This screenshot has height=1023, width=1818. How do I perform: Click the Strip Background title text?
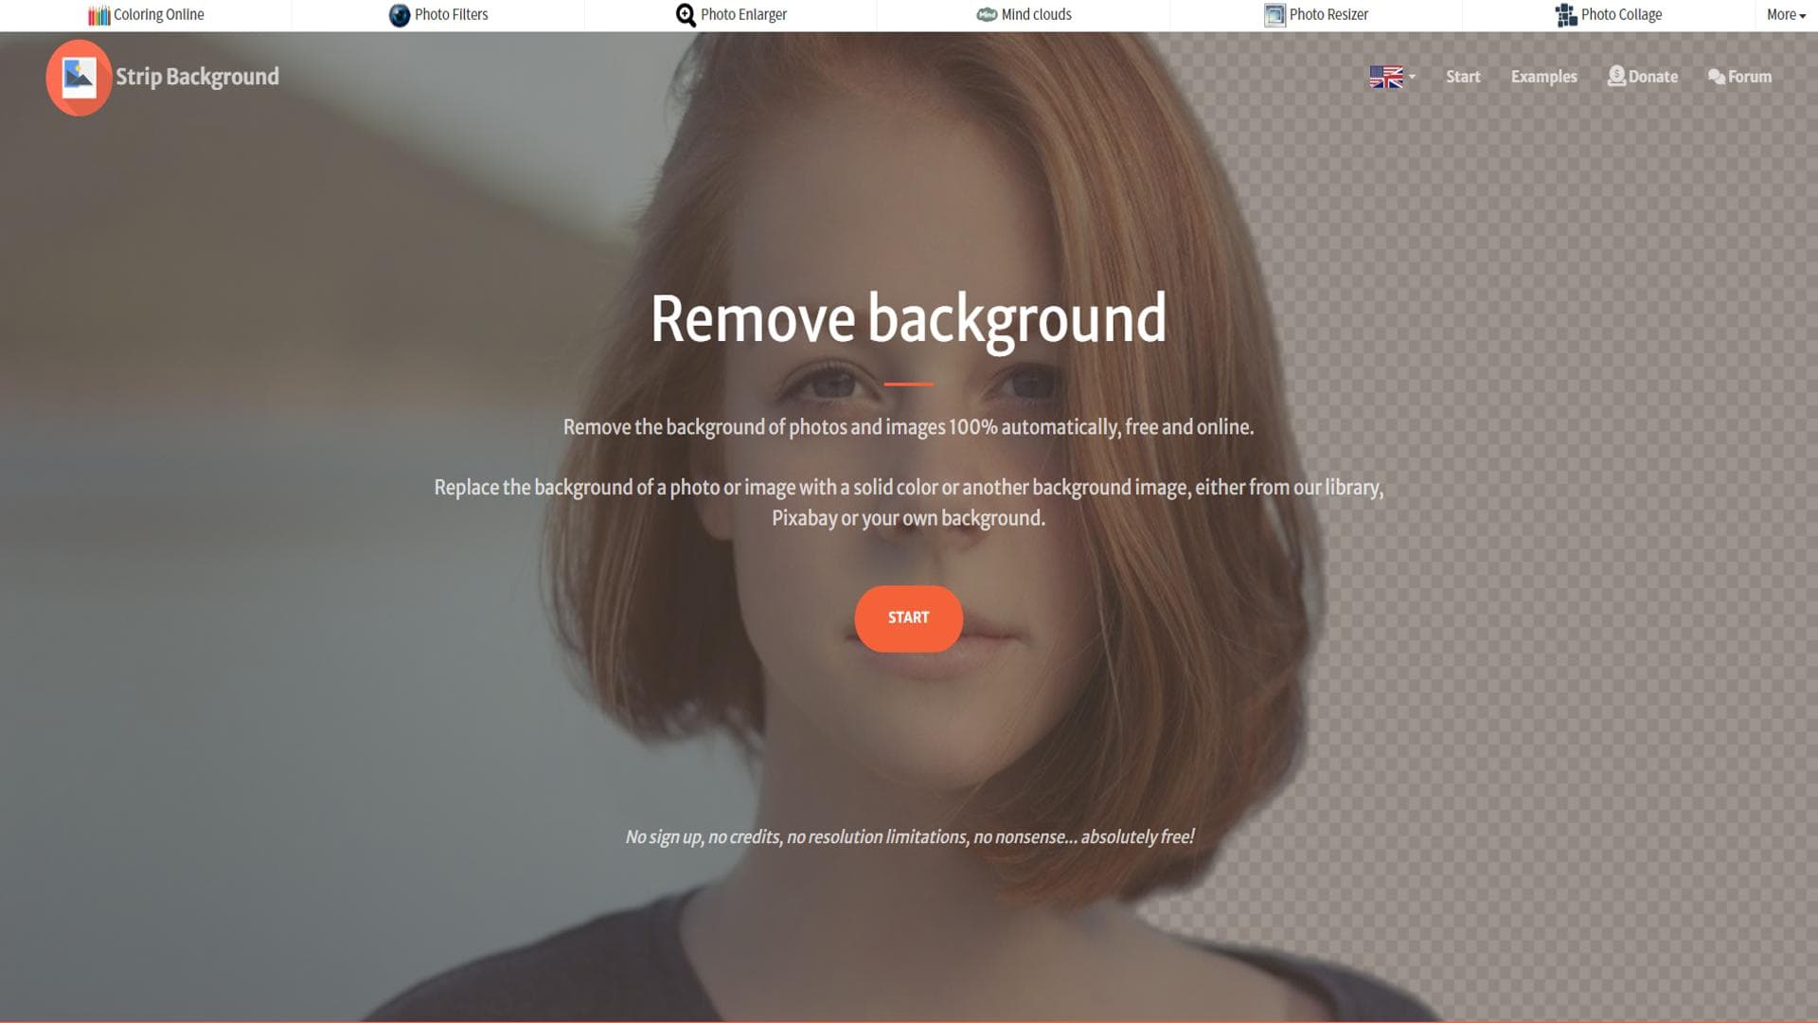(197, 77)
